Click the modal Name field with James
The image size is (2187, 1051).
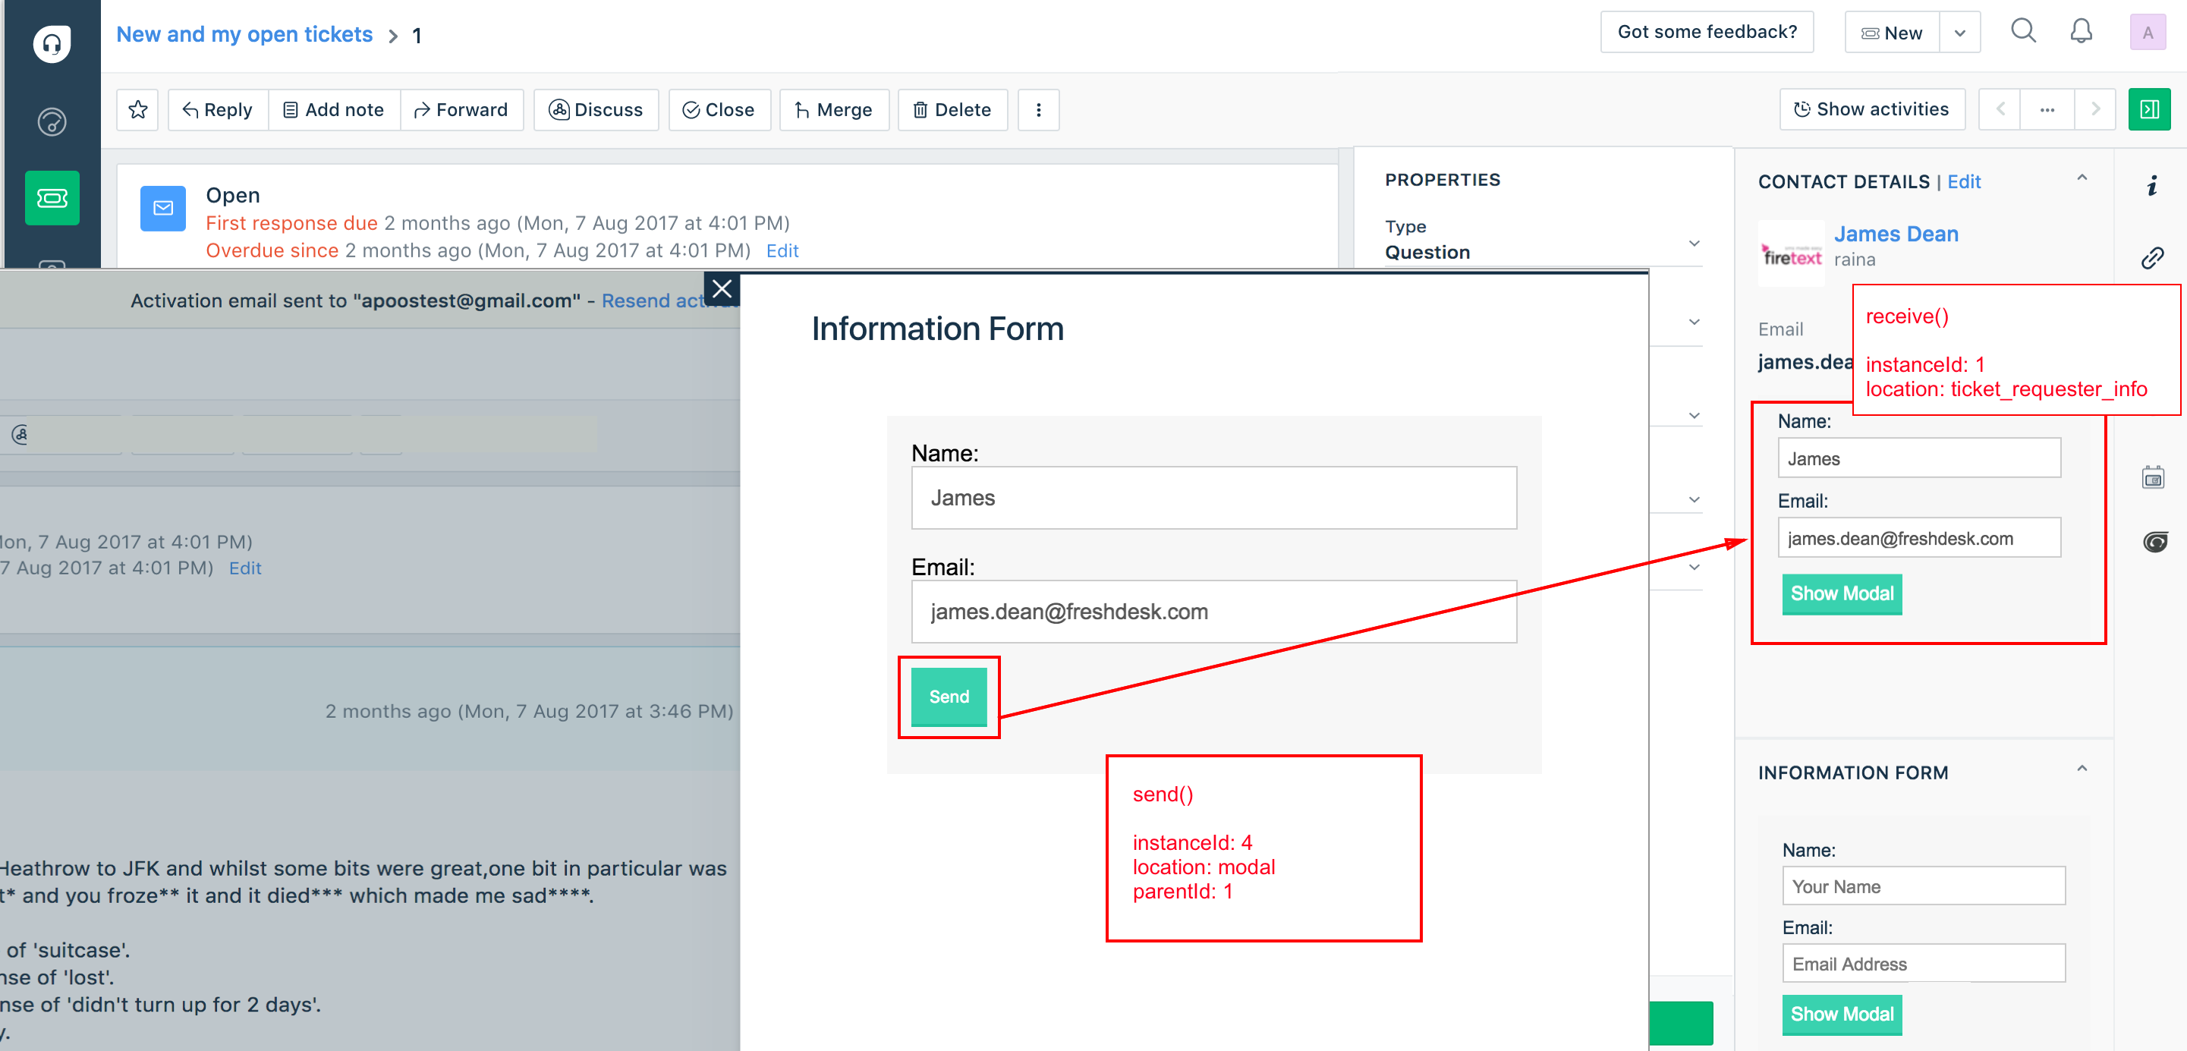pos(1213,498)
